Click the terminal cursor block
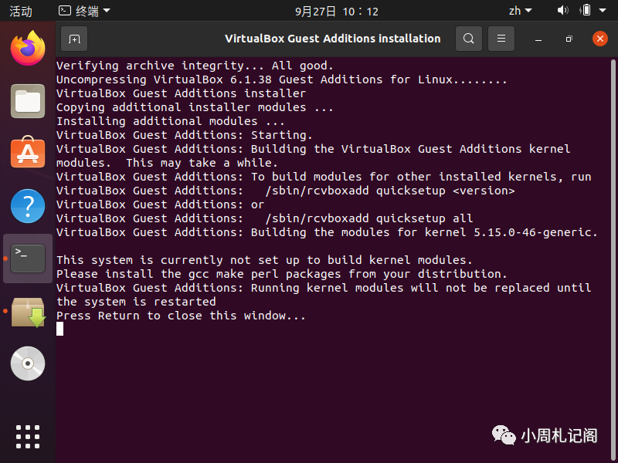Viewport: 618px width, 463px height. [60, 329]
